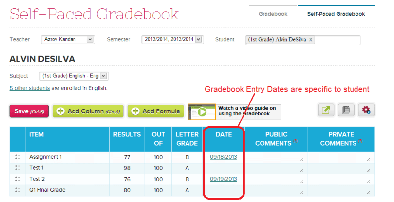Click the result value 98

click(127, 168)
